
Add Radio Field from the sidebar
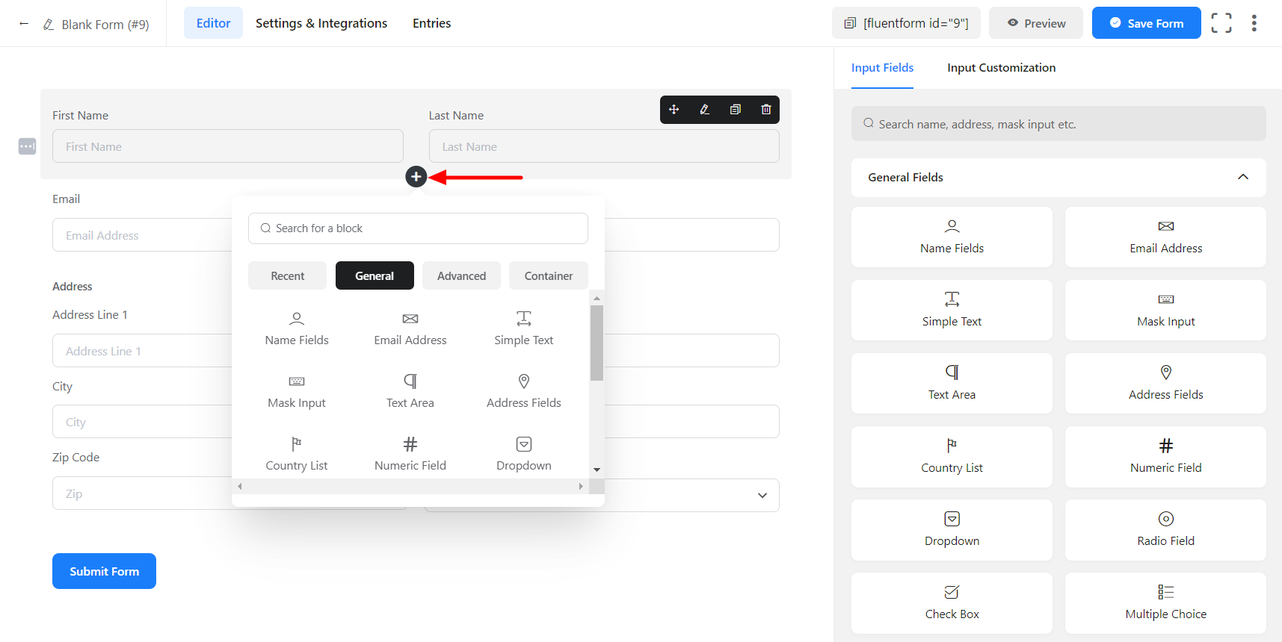click(1165, 529)
